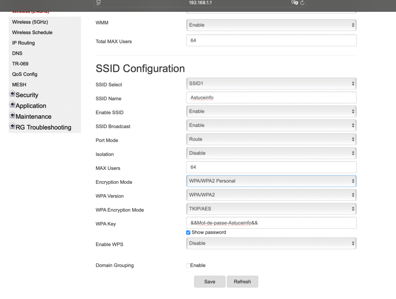396x299 pixels.
Task: Go to IP Routing page
Action: 24,43
